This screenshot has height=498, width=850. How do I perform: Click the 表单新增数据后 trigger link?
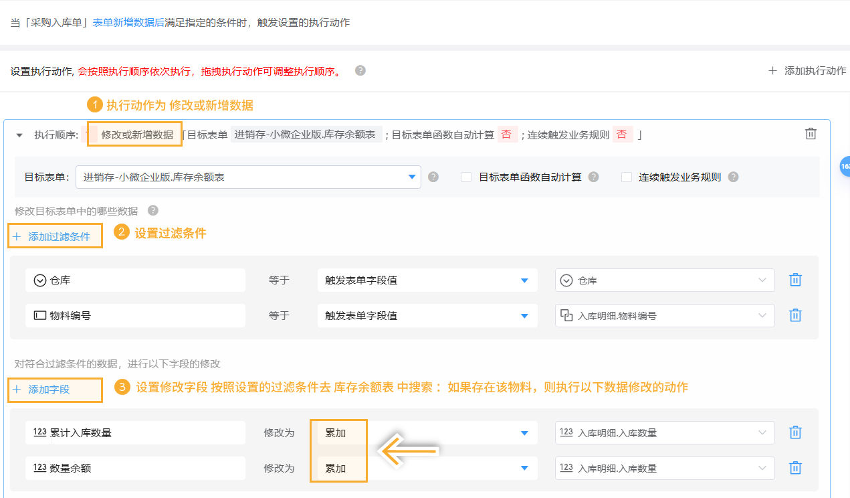point(128,22)
